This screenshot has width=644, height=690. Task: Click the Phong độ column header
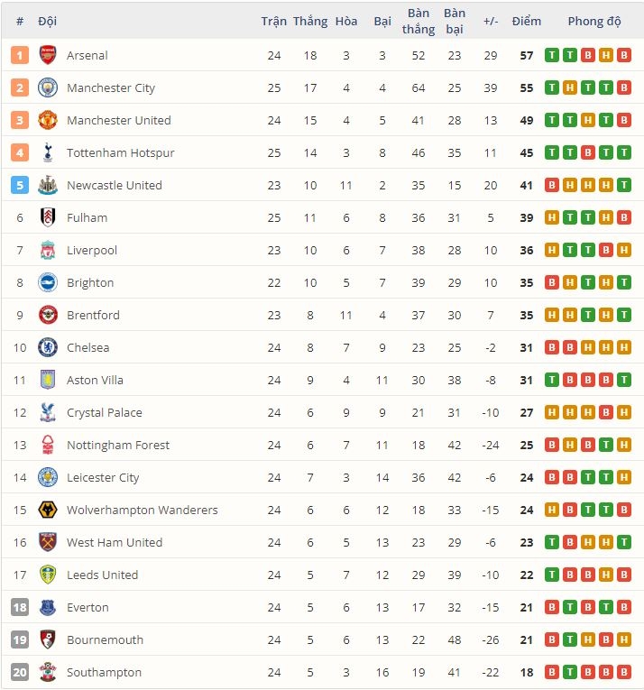pos(594,21)
